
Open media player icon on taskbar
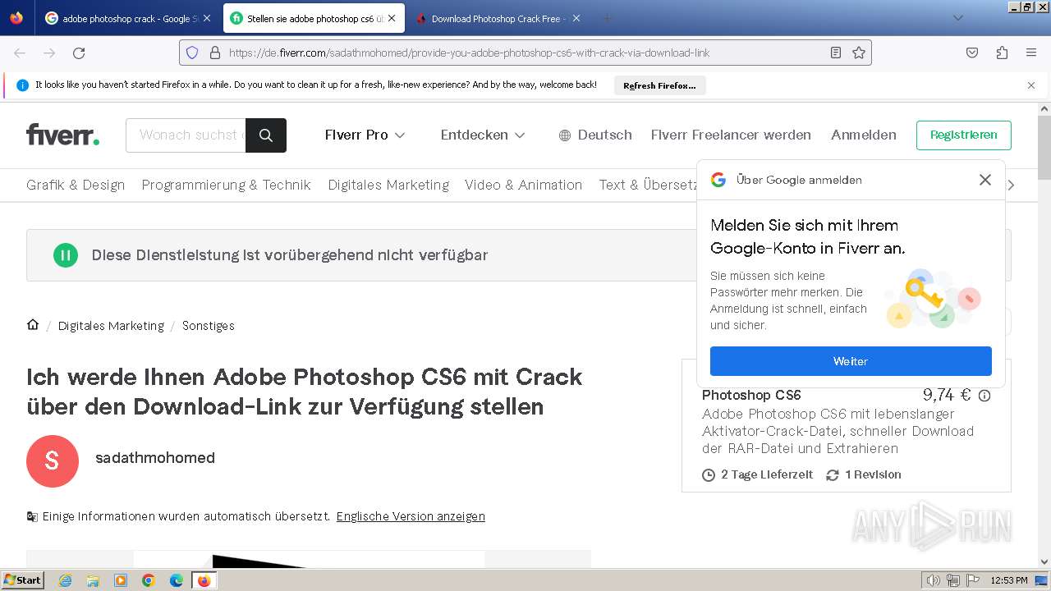121,580
